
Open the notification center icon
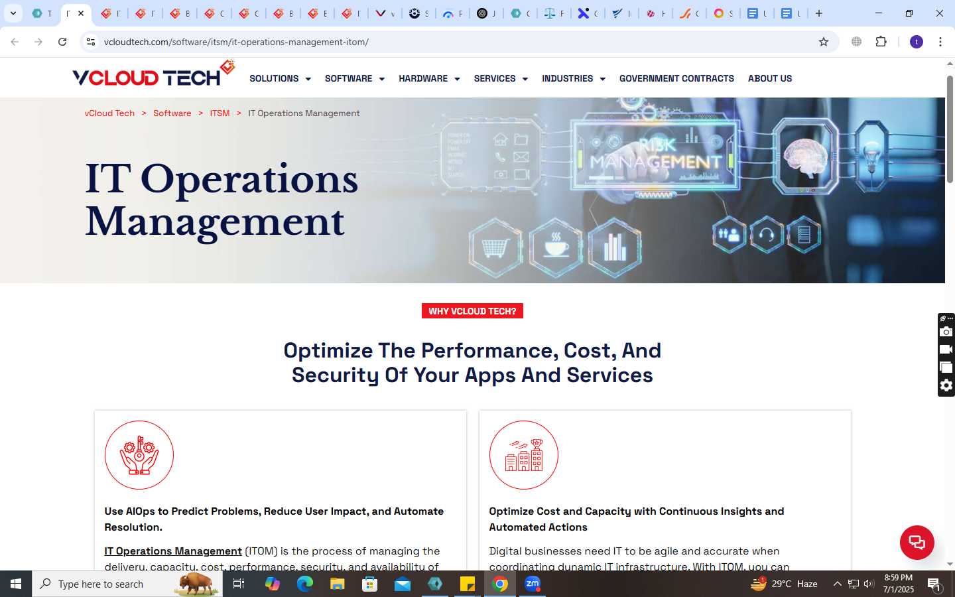click(x=934, y=584)
